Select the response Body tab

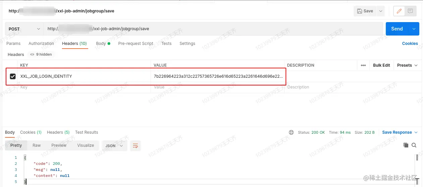click(10, 132)
